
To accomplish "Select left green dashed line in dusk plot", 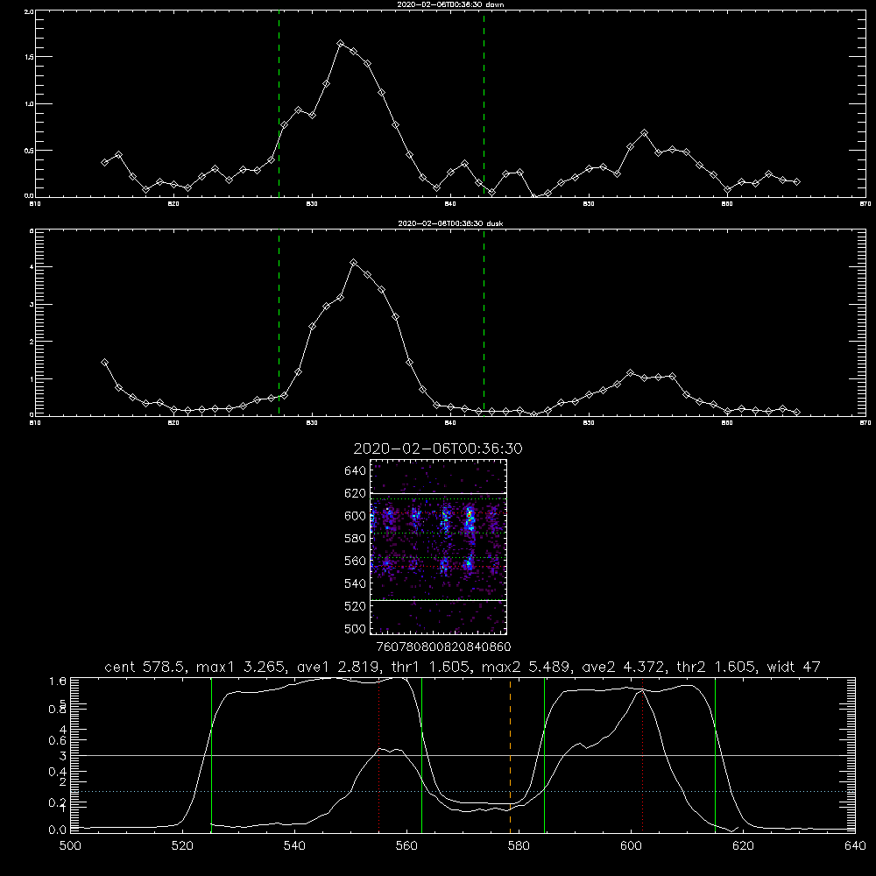I will point(279,323).
